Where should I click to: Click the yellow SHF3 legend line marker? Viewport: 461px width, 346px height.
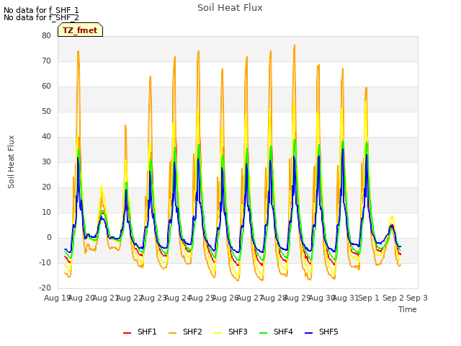coord(218,333)
